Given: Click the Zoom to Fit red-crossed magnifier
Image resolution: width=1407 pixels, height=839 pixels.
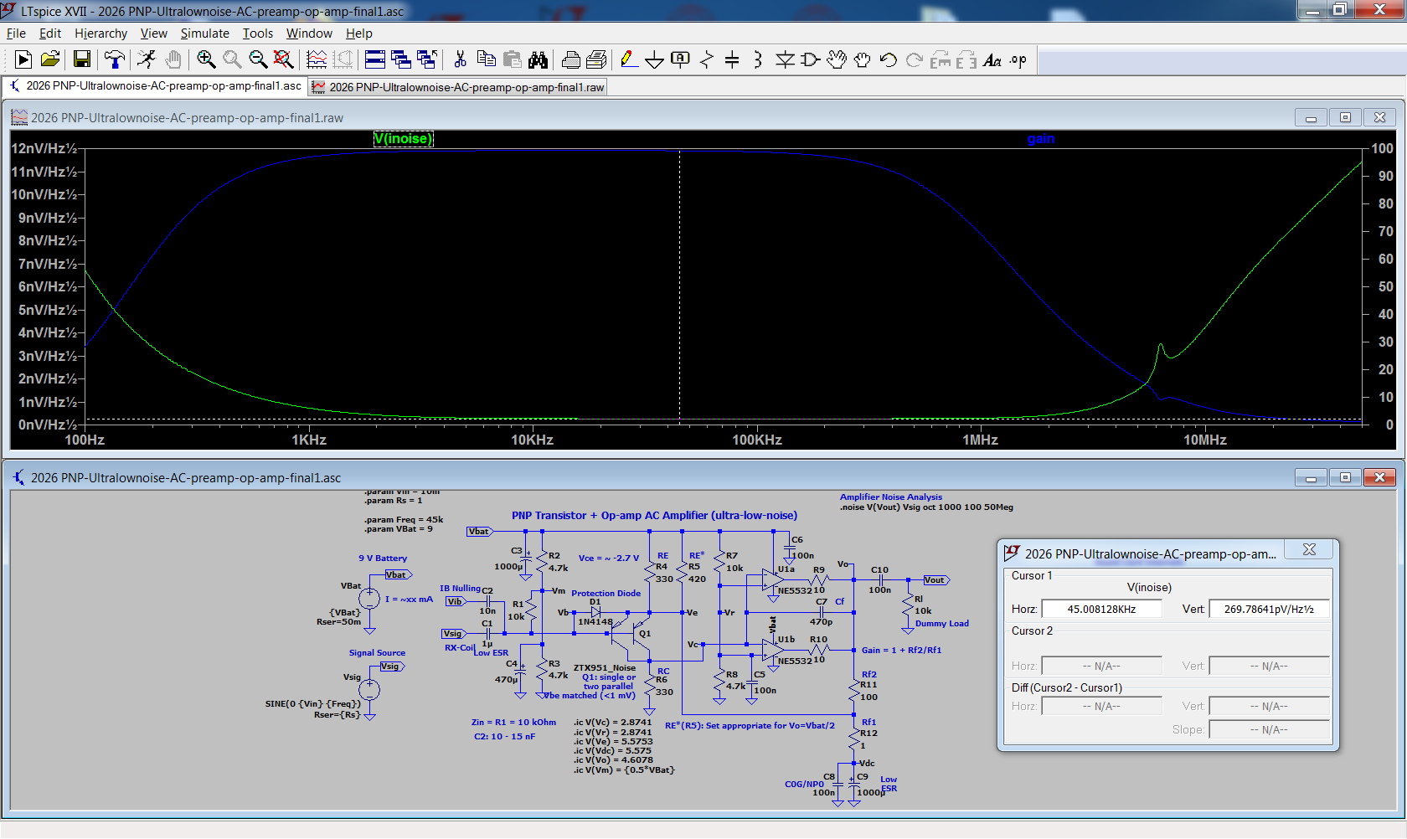Looking at the screenshot, I should point(284,59).
